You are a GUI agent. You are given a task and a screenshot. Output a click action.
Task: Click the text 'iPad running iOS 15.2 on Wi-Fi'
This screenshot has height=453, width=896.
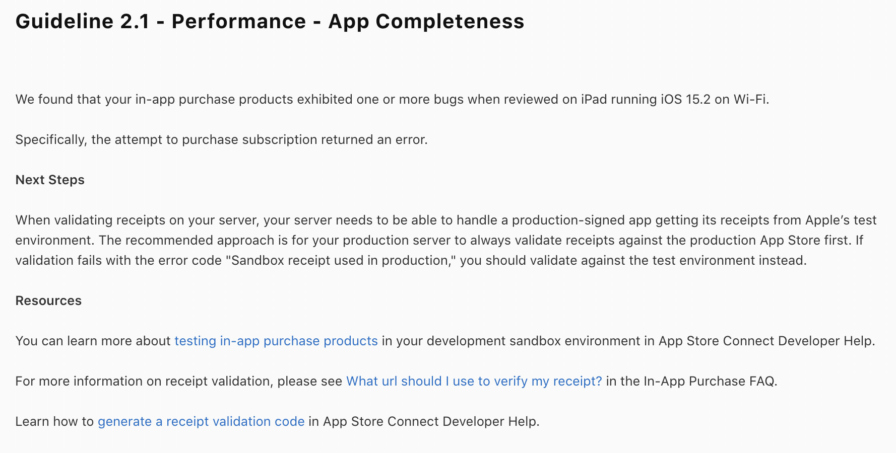point(674,99)
